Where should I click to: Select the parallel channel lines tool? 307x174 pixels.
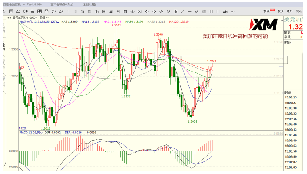(x=197, y=11)
